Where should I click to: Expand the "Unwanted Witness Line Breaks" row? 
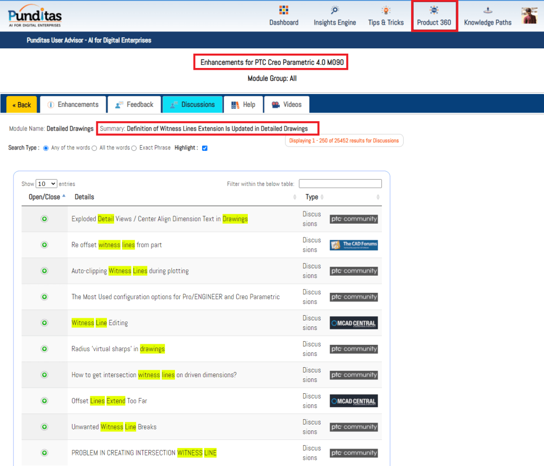coord(45,427)
